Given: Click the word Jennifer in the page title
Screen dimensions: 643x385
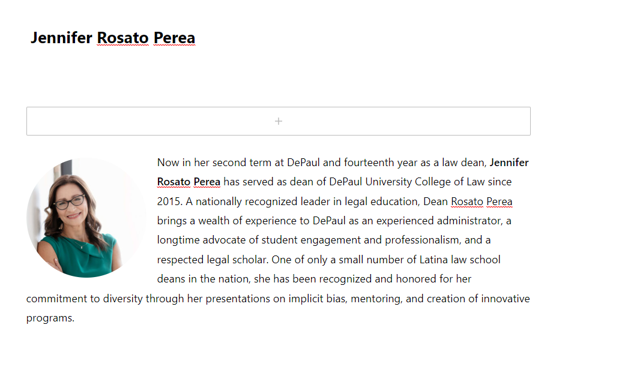Looking at the screenshot, I should [x=61, y=38].
